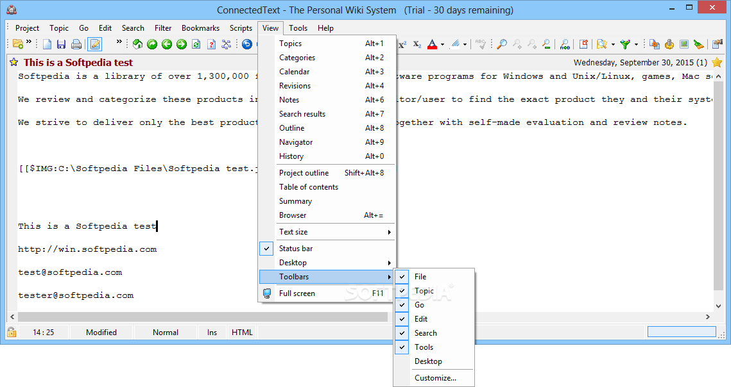The height and width of the screenshot is (387, 731).
Task: Click the http://win.softpedia.com text
Action: (87, 249)
